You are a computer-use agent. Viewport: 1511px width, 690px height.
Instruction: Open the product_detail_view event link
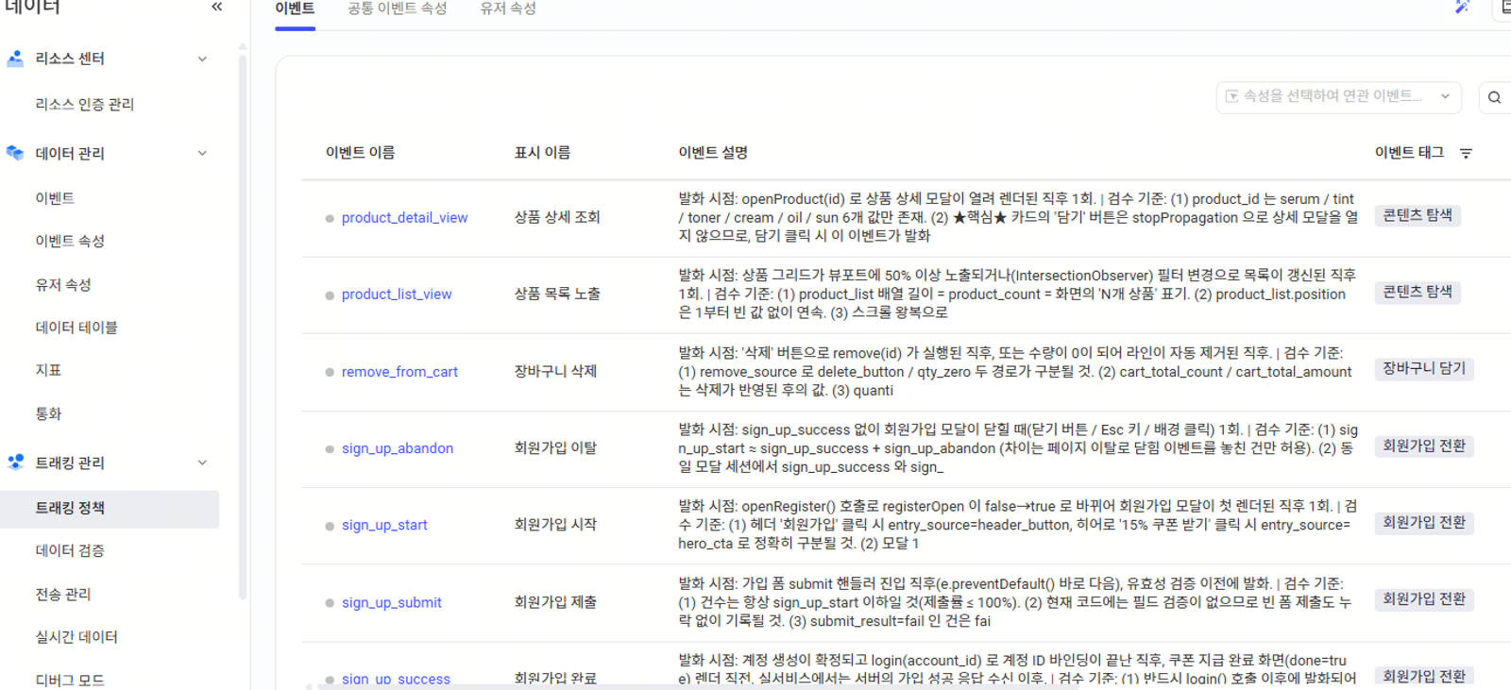pos(404,218)
